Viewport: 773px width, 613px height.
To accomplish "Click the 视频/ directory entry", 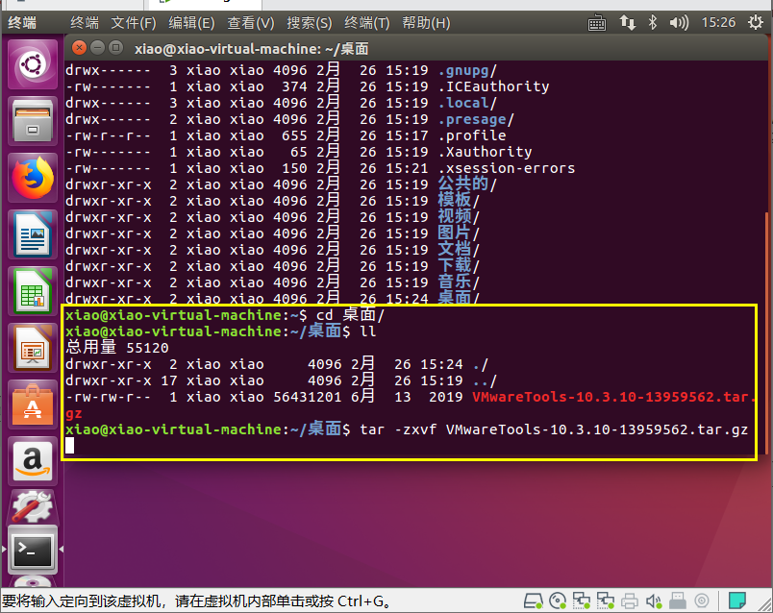I will coord(459,217).
